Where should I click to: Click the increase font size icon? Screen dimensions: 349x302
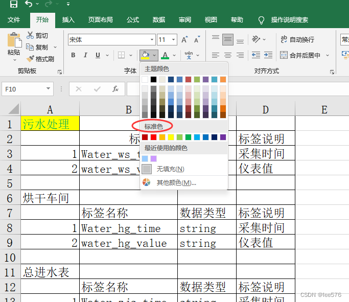point(184,40)
